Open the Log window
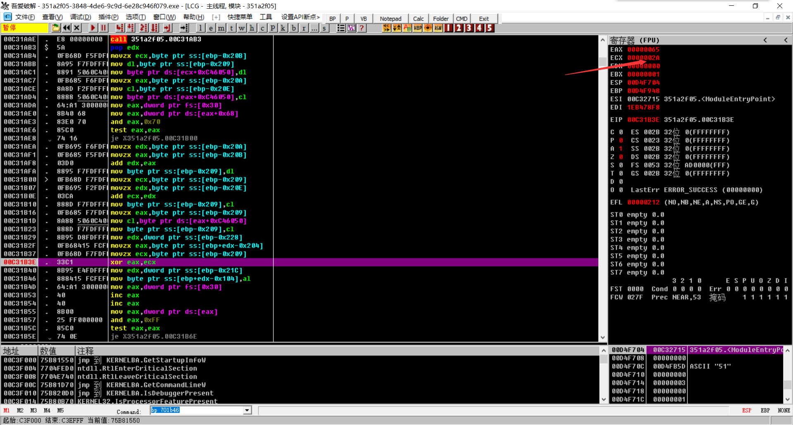The image size is (793, 425). [200, 28]
